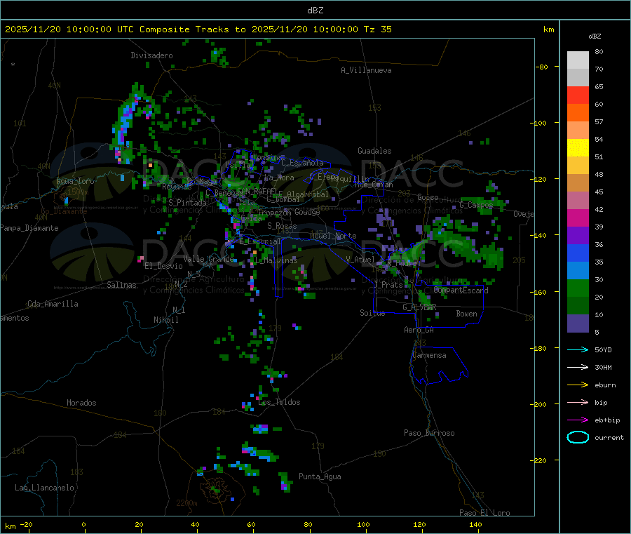Click the eburn yellow arrow legend

(x=578, y=385)
